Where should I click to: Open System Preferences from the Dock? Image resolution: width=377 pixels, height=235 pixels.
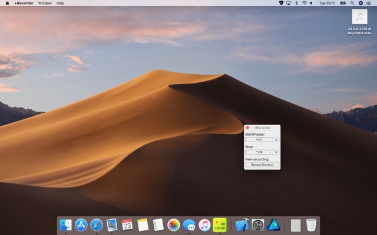click(x=258, y=225)
